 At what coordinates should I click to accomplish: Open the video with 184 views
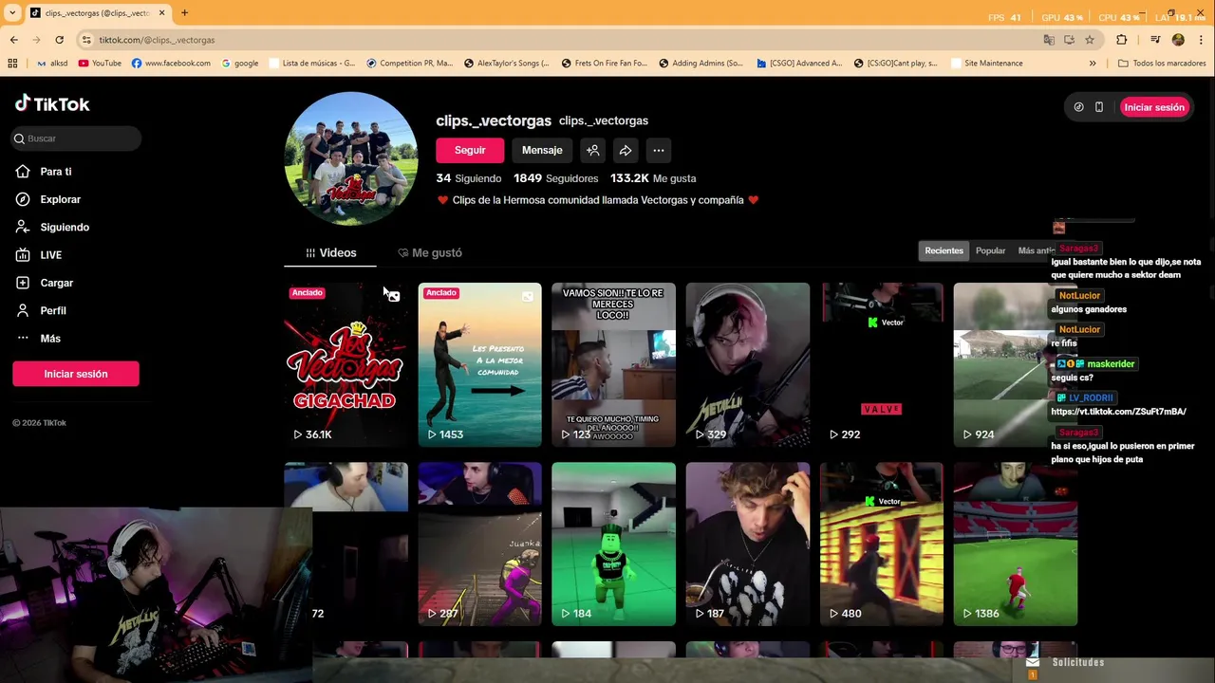click(x=613, y=545)
